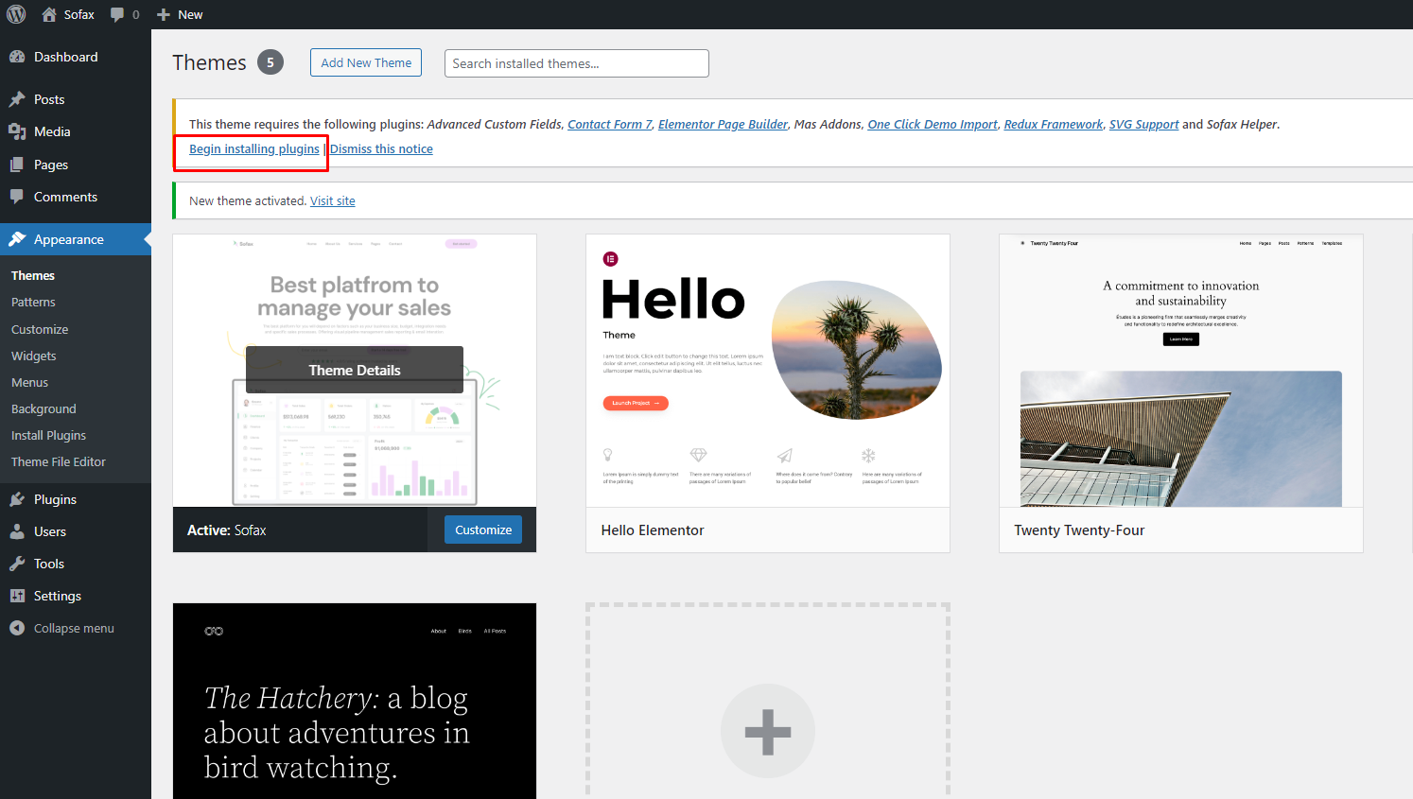
Task: Select the Twenty Twenty-Four theme thumbnail
Action: [x=1181, y=371]
